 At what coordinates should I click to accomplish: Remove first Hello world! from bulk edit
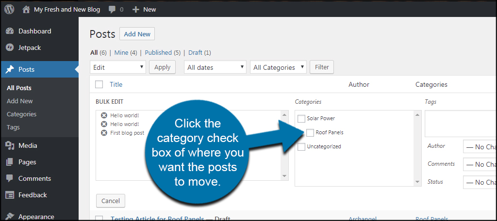pyautogui.click(x=104, y=115)
